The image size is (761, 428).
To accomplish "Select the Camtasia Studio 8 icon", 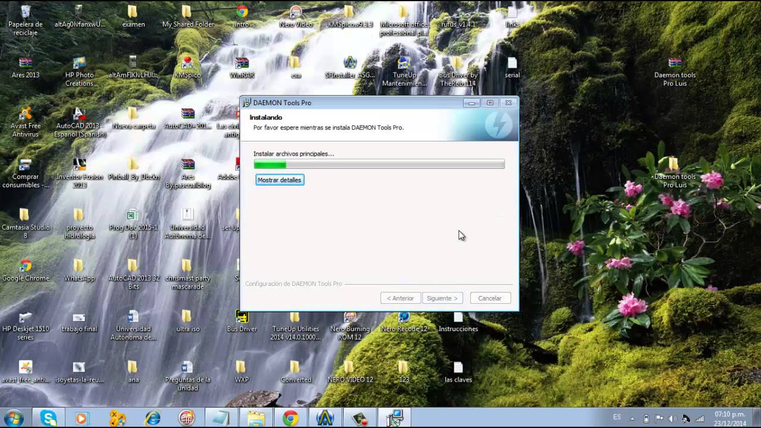I will pyautogui.click(x=26, y=224).
